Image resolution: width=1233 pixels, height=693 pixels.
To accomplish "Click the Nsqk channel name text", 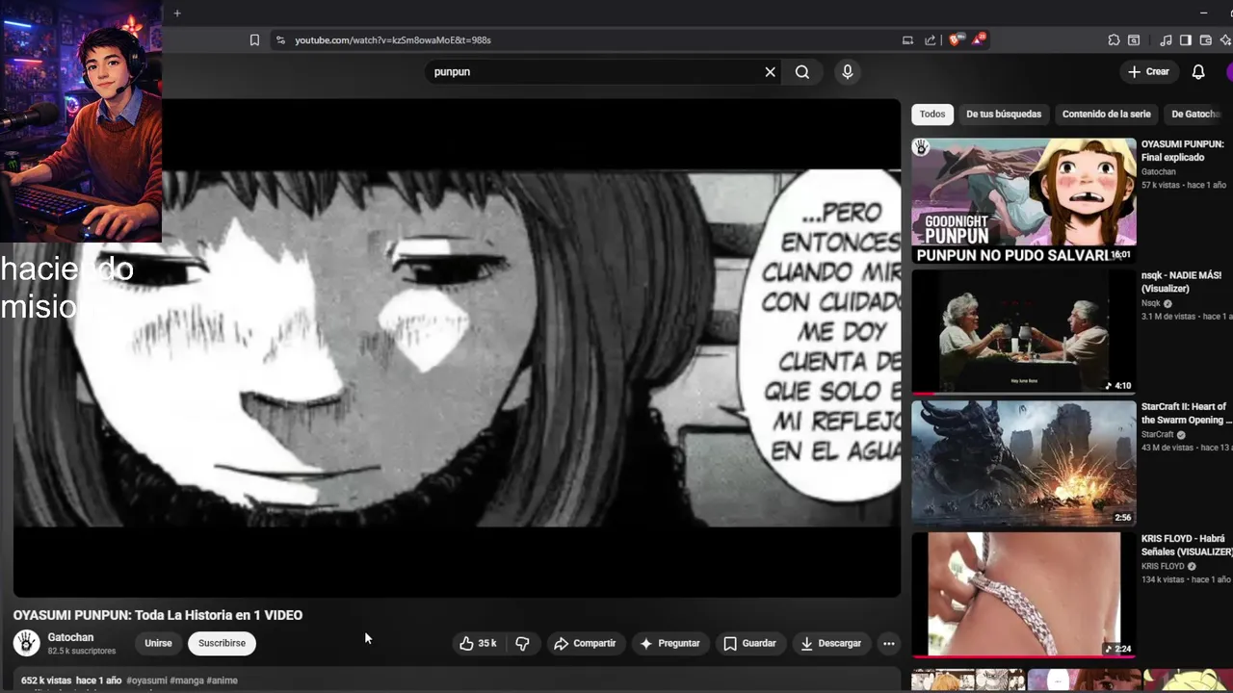I will tap(1151, 303).
